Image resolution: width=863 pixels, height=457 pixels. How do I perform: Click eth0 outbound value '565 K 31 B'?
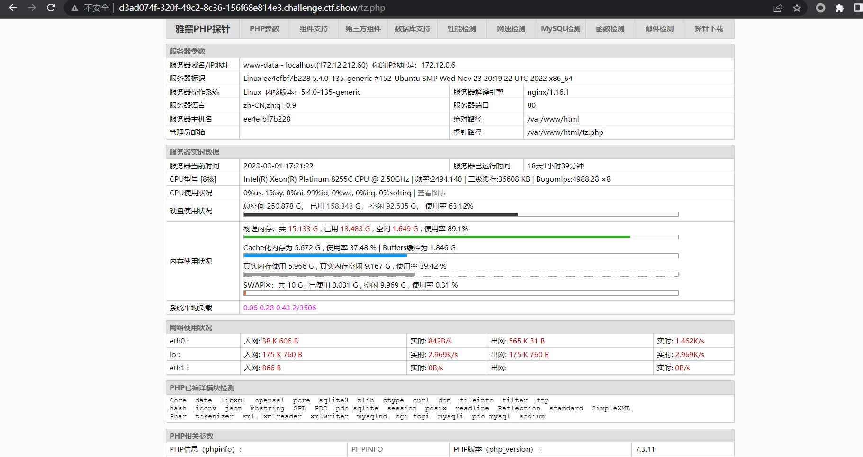click(x=527, y=341)
